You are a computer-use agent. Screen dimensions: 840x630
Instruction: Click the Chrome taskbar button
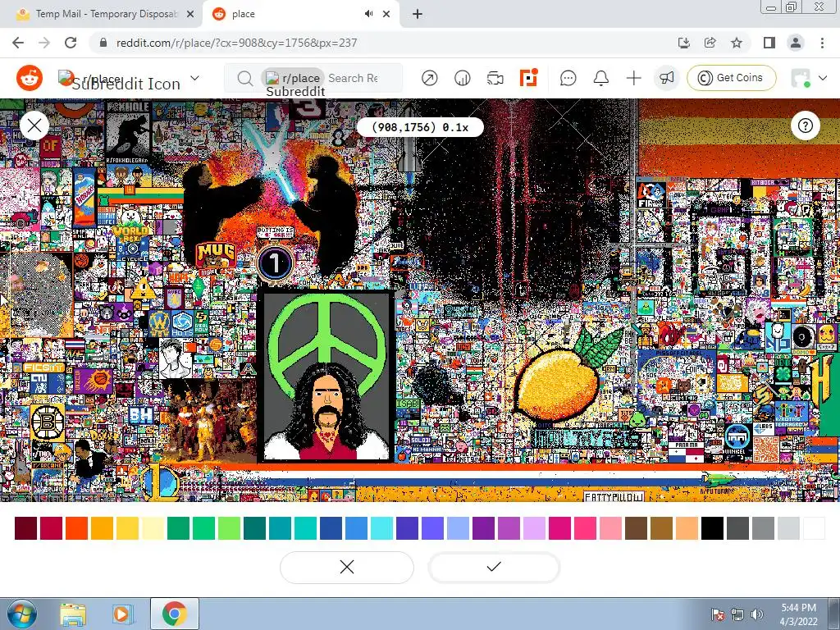tap(175, 614)
